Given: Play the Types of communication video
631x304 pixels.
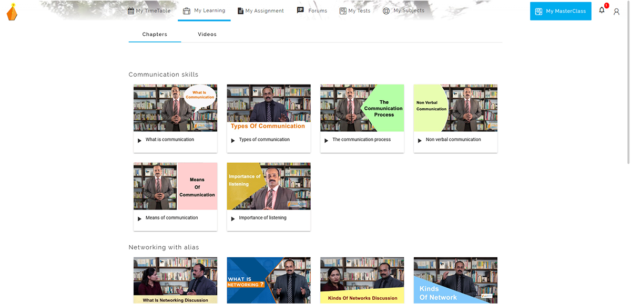Looking at the screenshot, I should coord(233,141).
